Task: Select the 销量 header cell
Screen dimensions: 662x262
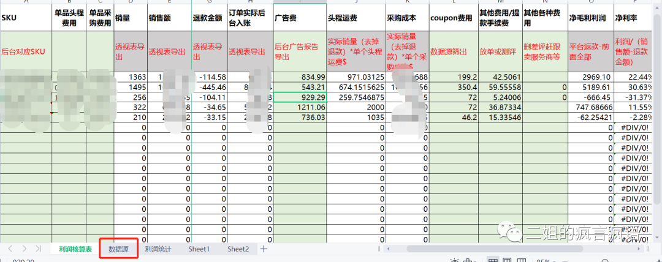Action: pos(131,18)
